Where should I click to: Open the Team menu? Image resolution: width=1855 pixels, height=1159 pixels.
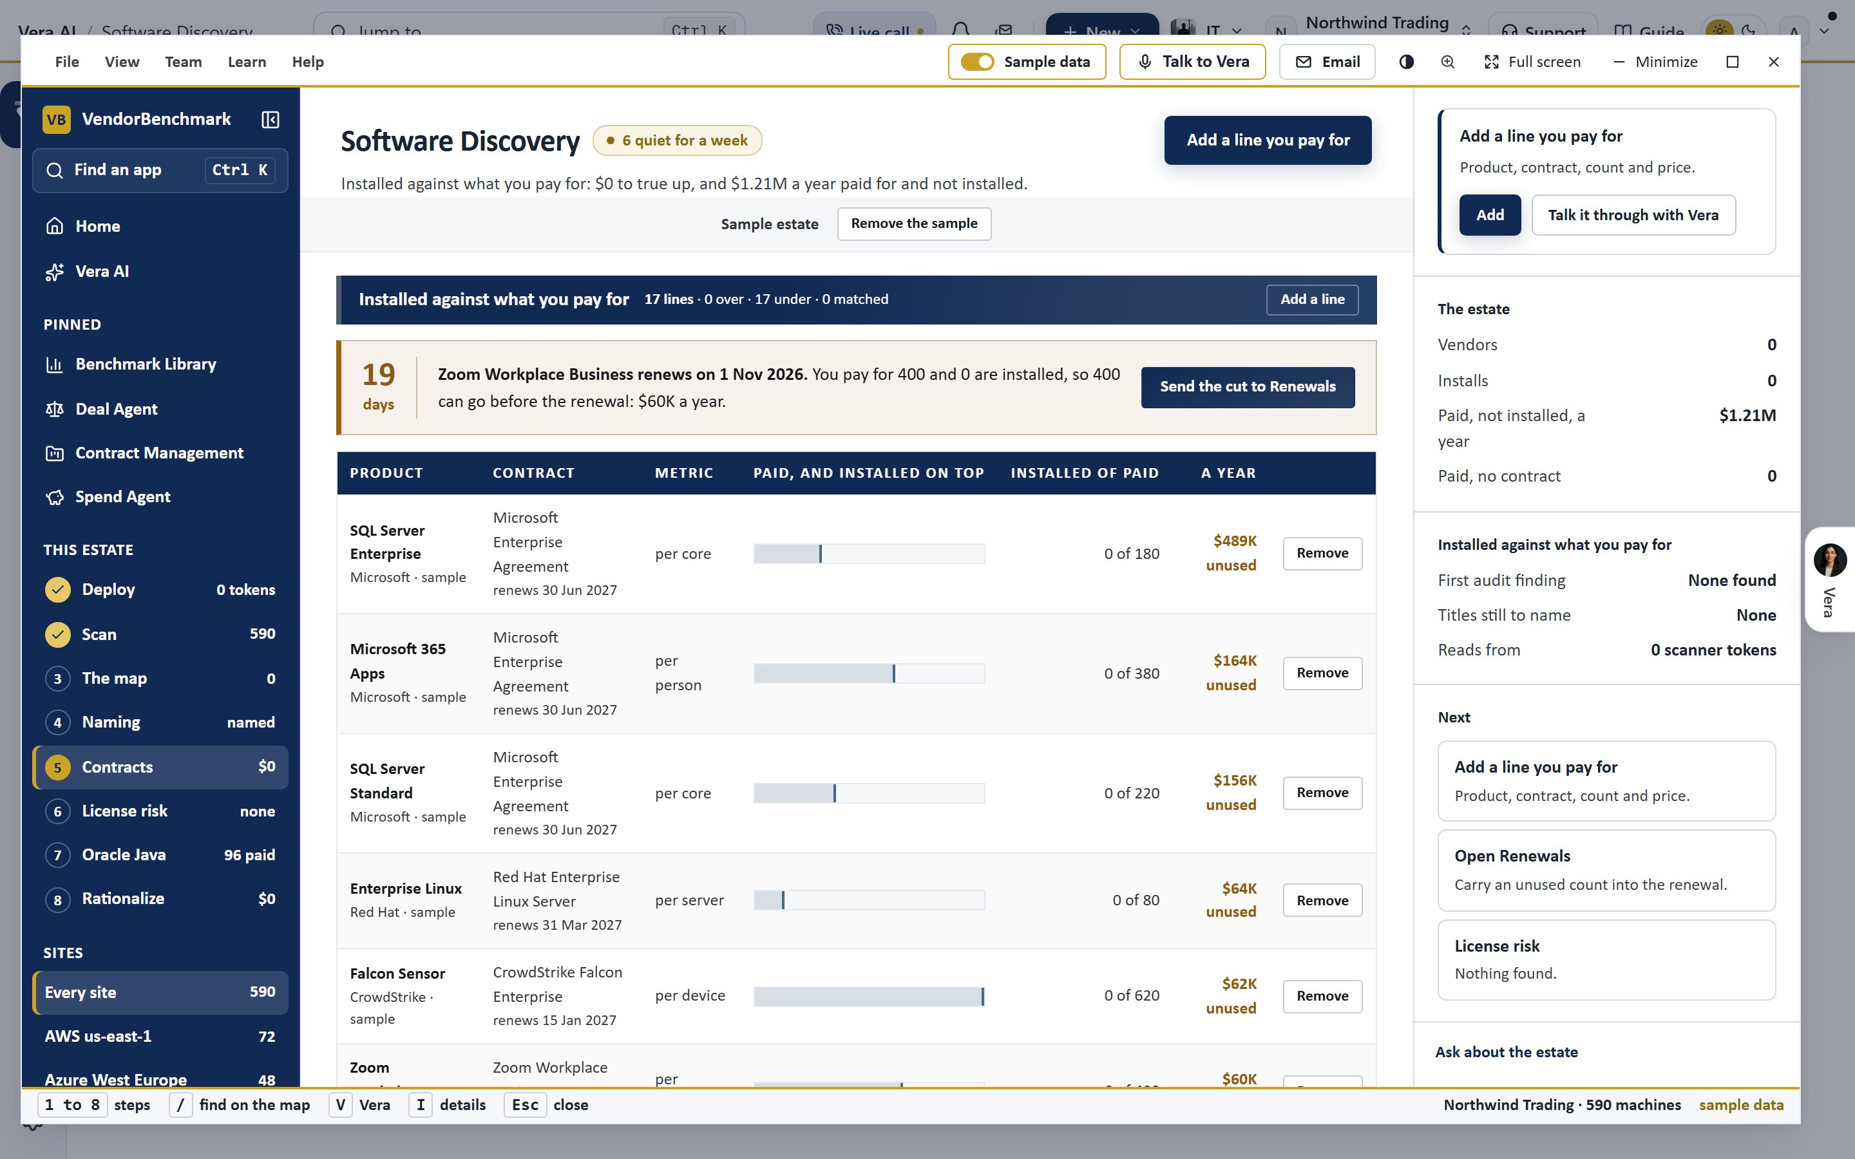pos(183,62)
